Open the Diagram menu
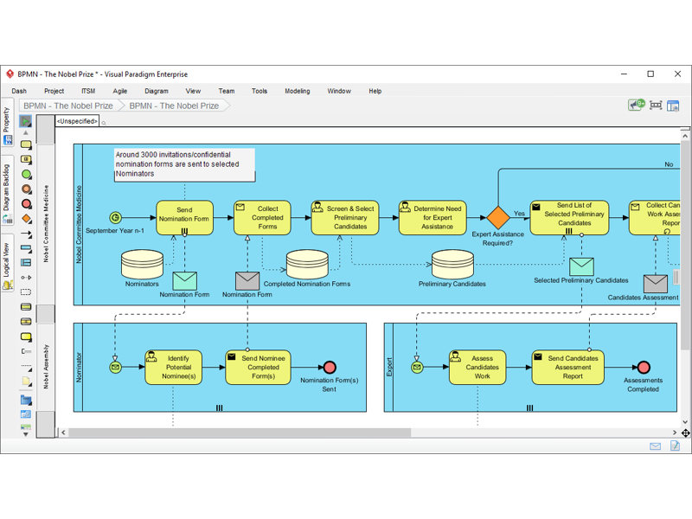The height and width of the screenshot is (519, 692). (x=157, y=91)
